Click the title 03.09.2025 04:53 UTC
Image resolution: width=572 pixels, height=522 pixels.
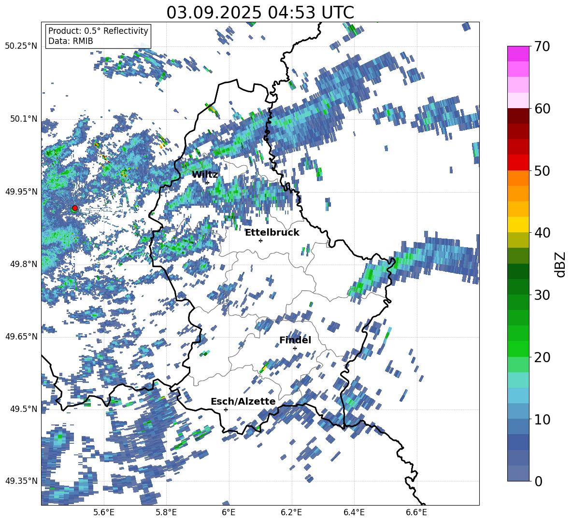tap(260, 13)
